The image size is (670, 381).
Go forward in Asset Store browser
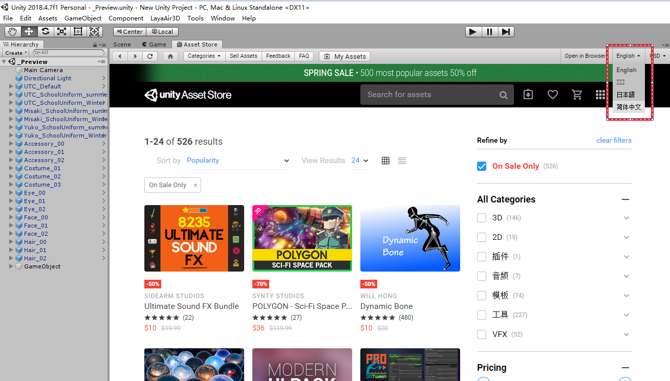tap(135, 56)
